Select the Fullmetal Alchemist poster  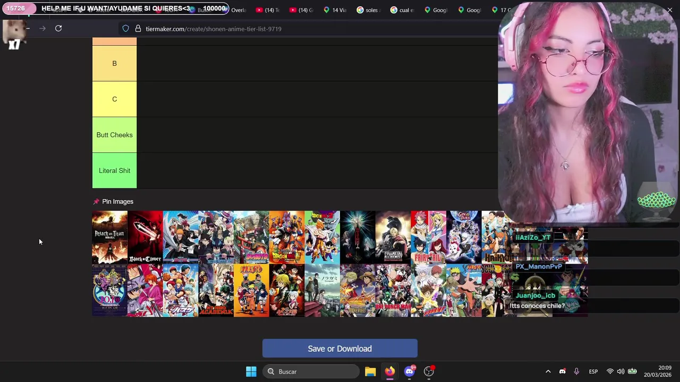pyautogui.click(x=393, y=237)
